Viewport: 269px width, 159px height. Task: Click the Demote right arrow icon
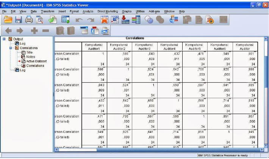[x=20, y=31]
